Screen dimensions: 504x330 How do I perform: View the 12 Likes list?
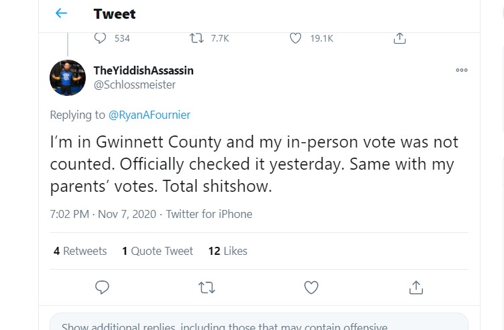pyautogui.click(x=228, y=251)
